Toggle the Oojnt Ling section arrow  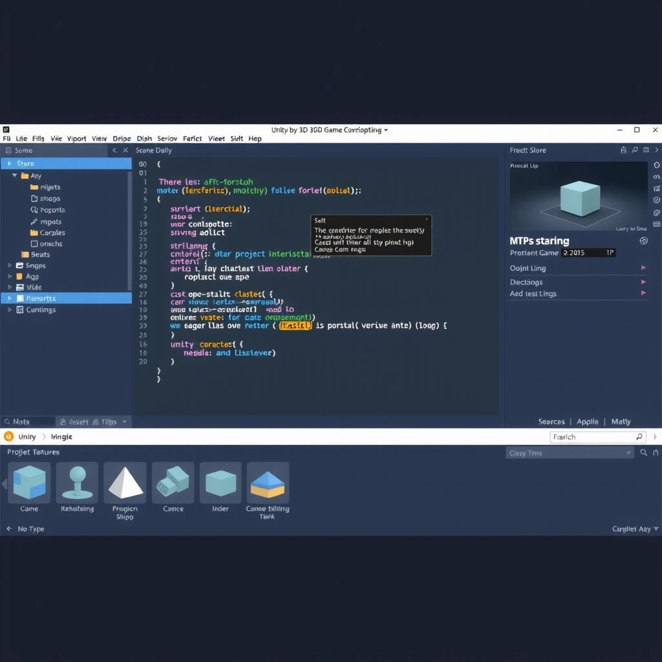(643, 268)
